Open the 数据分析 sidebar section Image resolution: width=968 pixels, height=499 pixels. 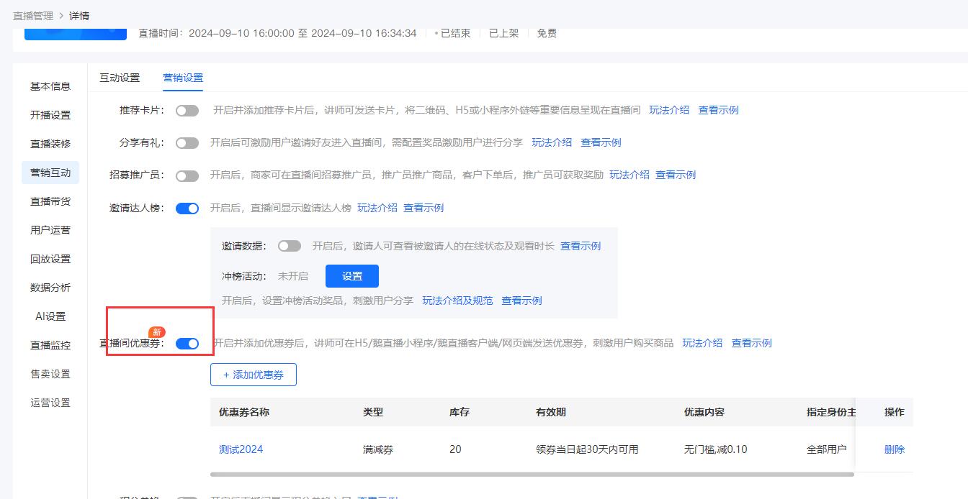[50, 287]
